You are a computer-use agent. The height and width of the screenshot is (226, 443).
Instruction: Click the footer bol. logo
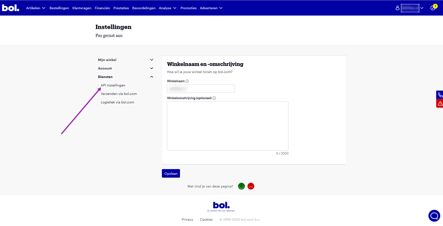pyautogui.click(x=221, y=207)
